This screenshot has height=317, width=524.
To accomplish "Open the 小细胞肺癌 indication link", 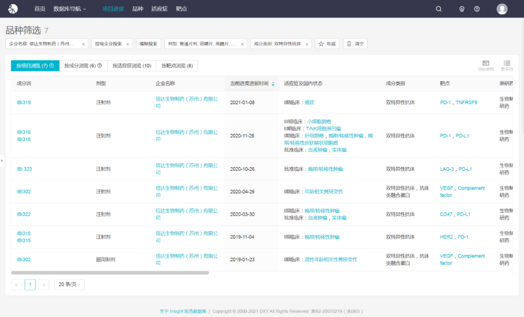I will coord(319,122).
